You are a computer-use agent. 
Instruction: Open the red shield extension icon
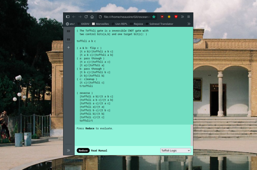tap(162, 17)
